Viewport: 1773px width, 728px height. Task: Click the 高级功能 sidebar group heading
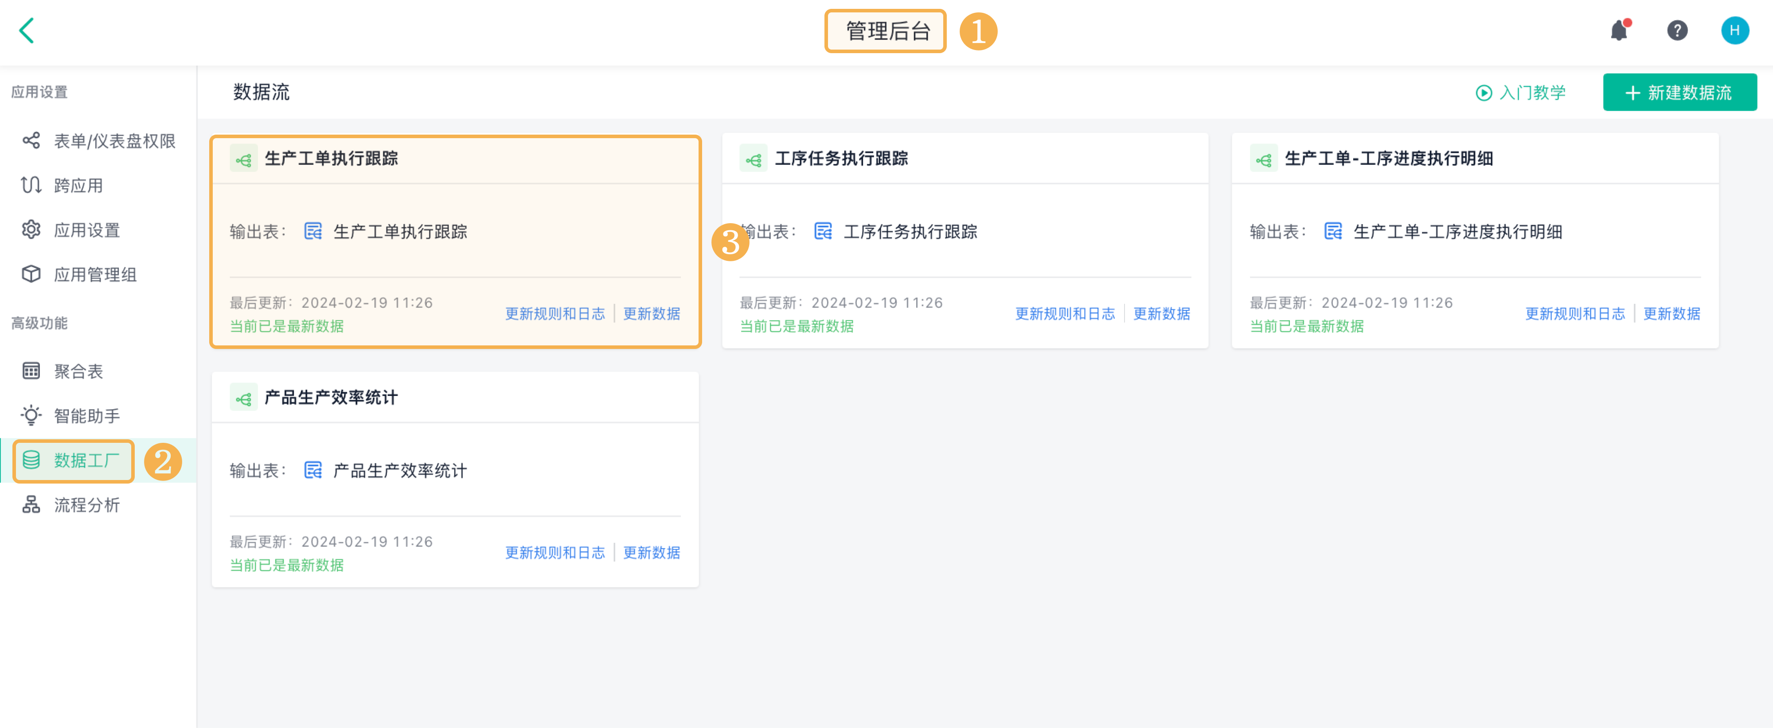pos(39,323)
